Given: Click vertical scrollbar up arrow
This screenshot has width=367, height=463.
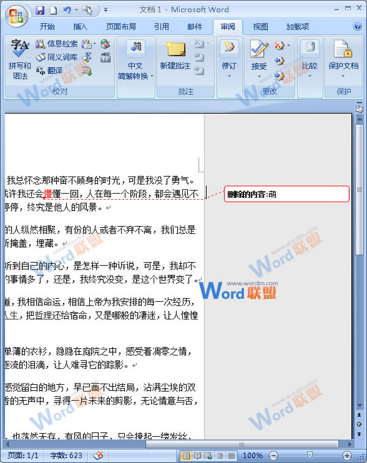Looking at the screenshot, I should pos(359,118).
